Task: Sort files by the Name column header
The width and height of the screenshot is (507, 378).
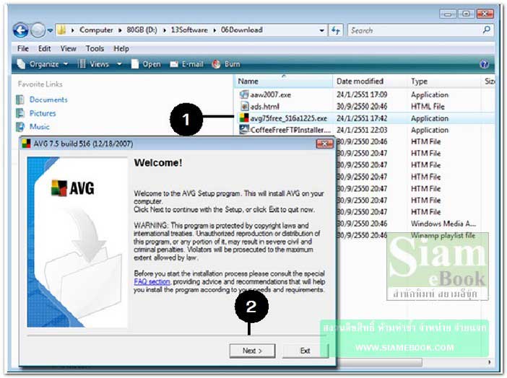Action: (284, 81)
